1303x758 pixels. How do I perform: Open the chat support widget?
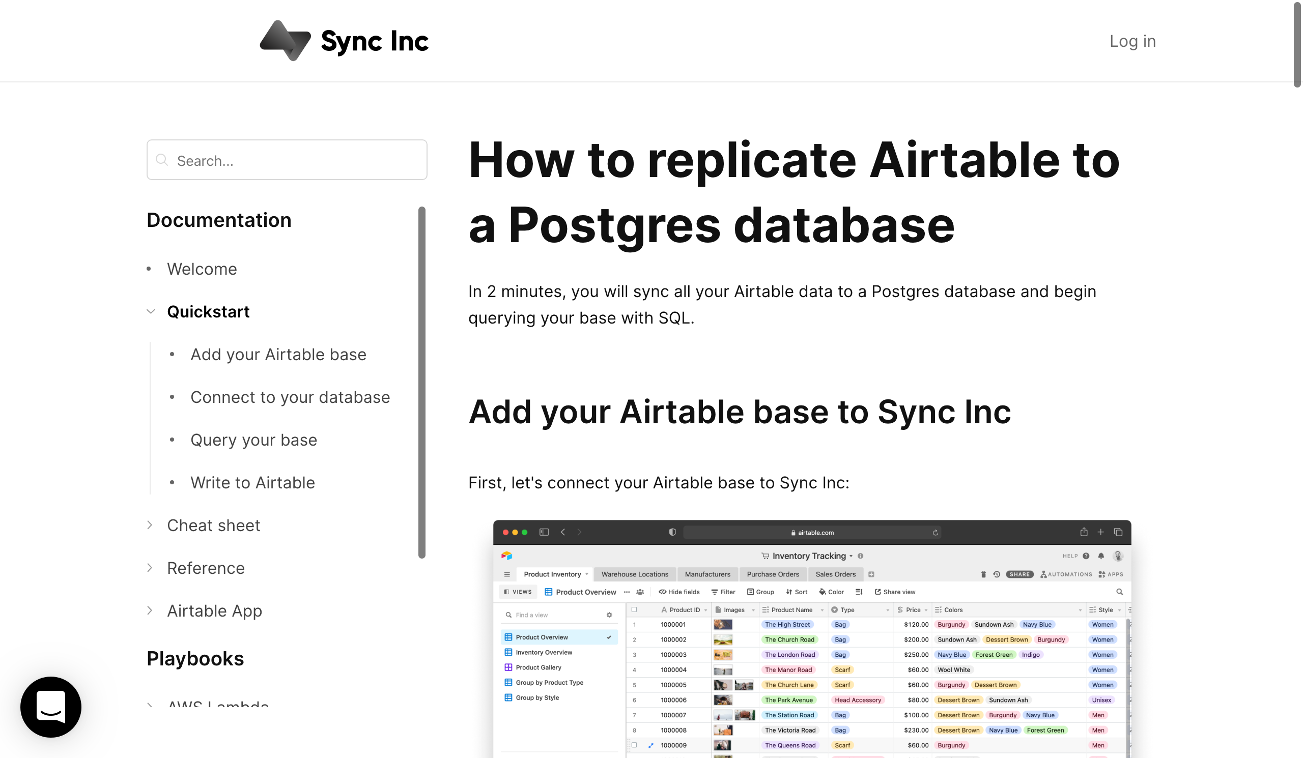[51, 706]
